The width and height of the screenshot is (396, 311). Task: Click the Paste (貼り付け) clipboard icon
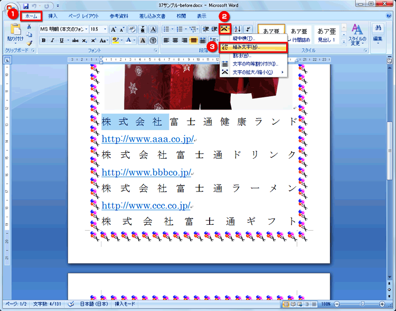coord(15,29)
